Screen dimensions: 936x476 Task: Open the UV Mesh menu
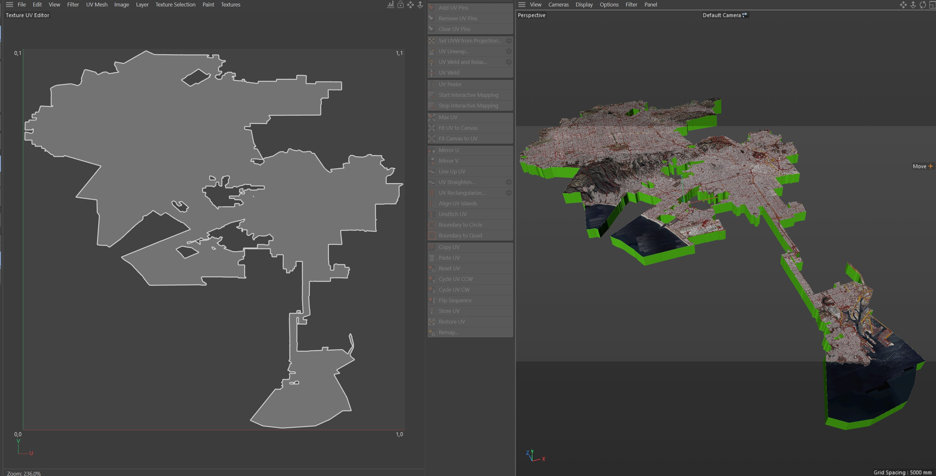coord(97,5)
